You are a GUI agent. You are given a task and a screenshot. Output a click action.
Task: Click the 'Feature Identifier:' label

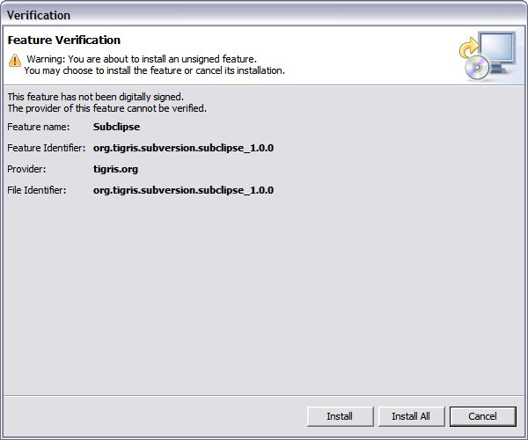[47, 148]
